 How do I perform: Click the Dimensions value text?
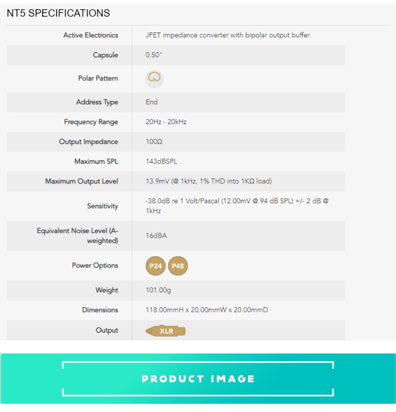click(x=207, y=310)
